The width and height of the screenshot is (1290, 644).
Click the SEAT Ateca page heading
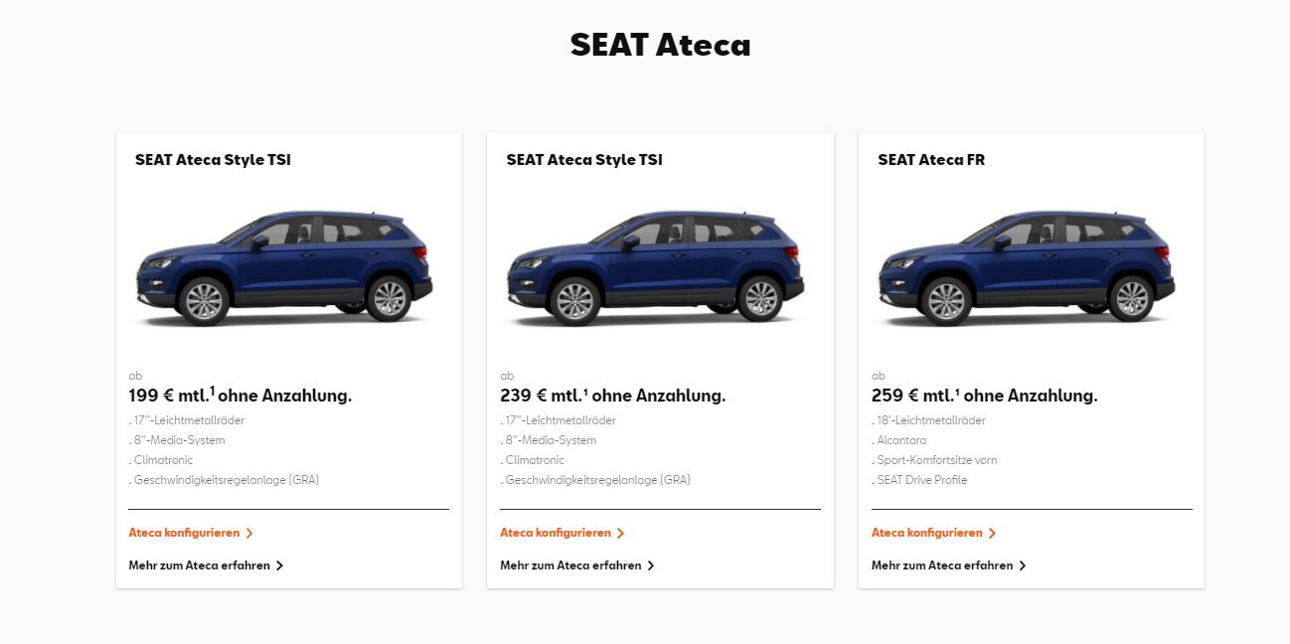[x=660, y=45]
